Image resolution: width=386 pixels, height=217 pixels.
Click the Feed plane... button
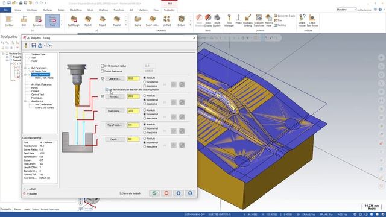click(115, 111)
